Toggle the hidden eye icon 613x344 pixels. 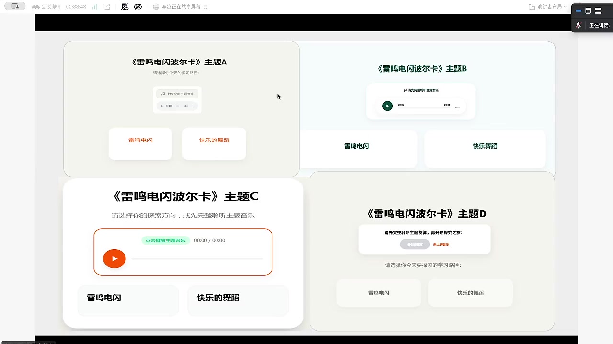click(138, 7)
